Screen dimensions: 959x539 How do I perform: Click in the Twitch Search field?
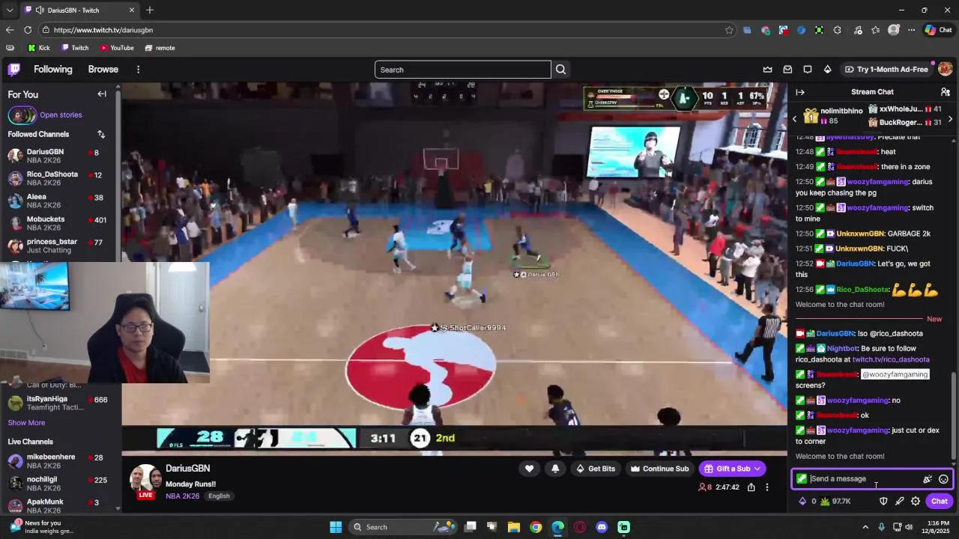[462, 70]
